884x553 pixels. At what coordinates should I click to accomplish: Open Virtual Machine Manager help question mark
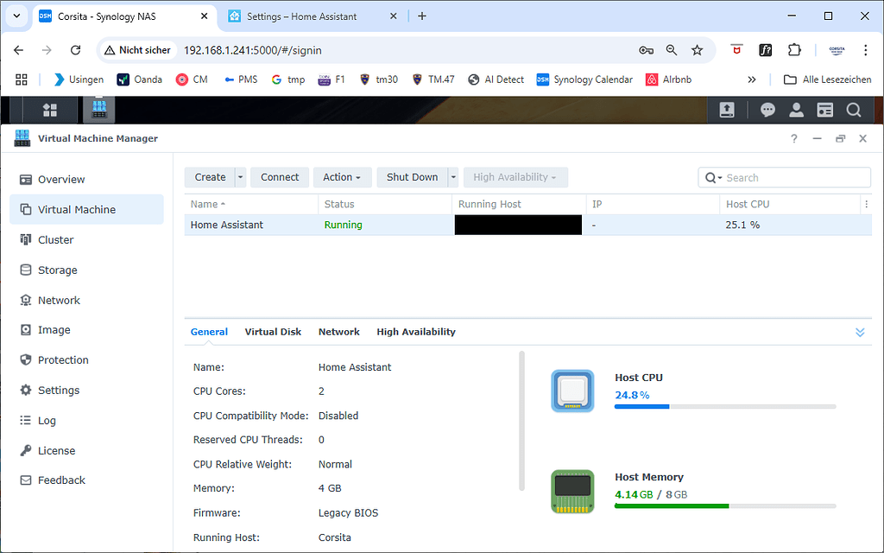[794, 139]
